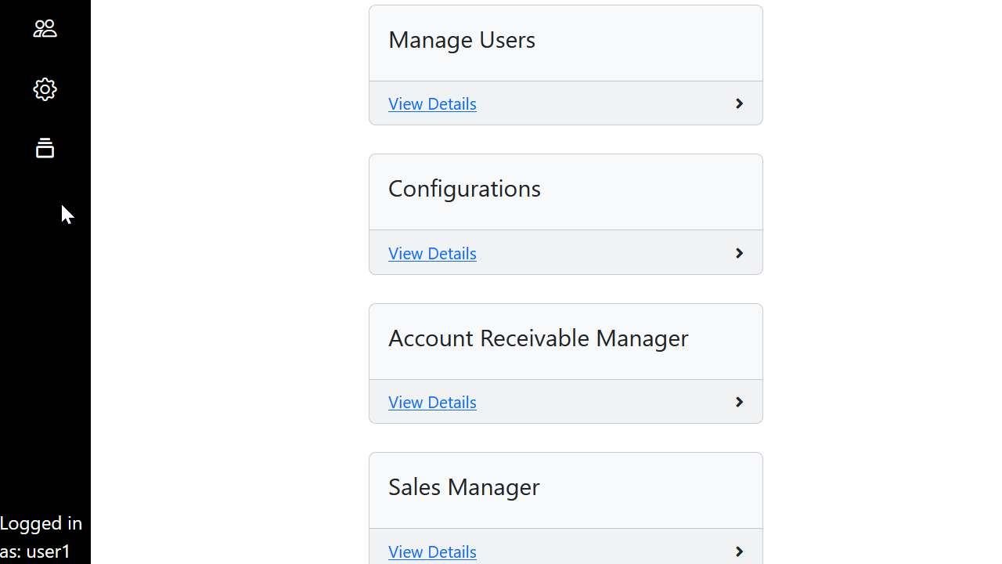
Task: Click Account Receivable Manager's right arrow icon
Action: coord(738,401)
